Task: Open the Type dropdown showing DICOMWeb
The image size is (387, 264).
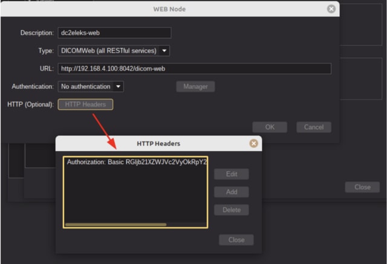Action: click(x=109, y=51)
